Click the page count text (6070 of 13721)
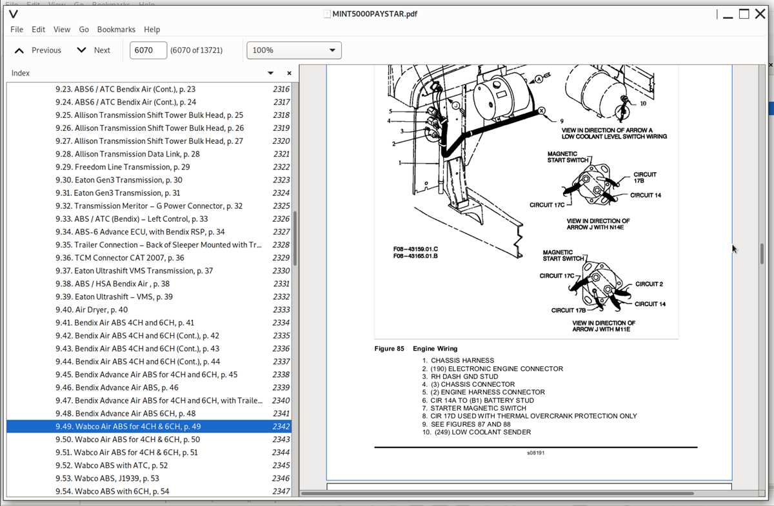774x506 pixels. coord(197,50)
